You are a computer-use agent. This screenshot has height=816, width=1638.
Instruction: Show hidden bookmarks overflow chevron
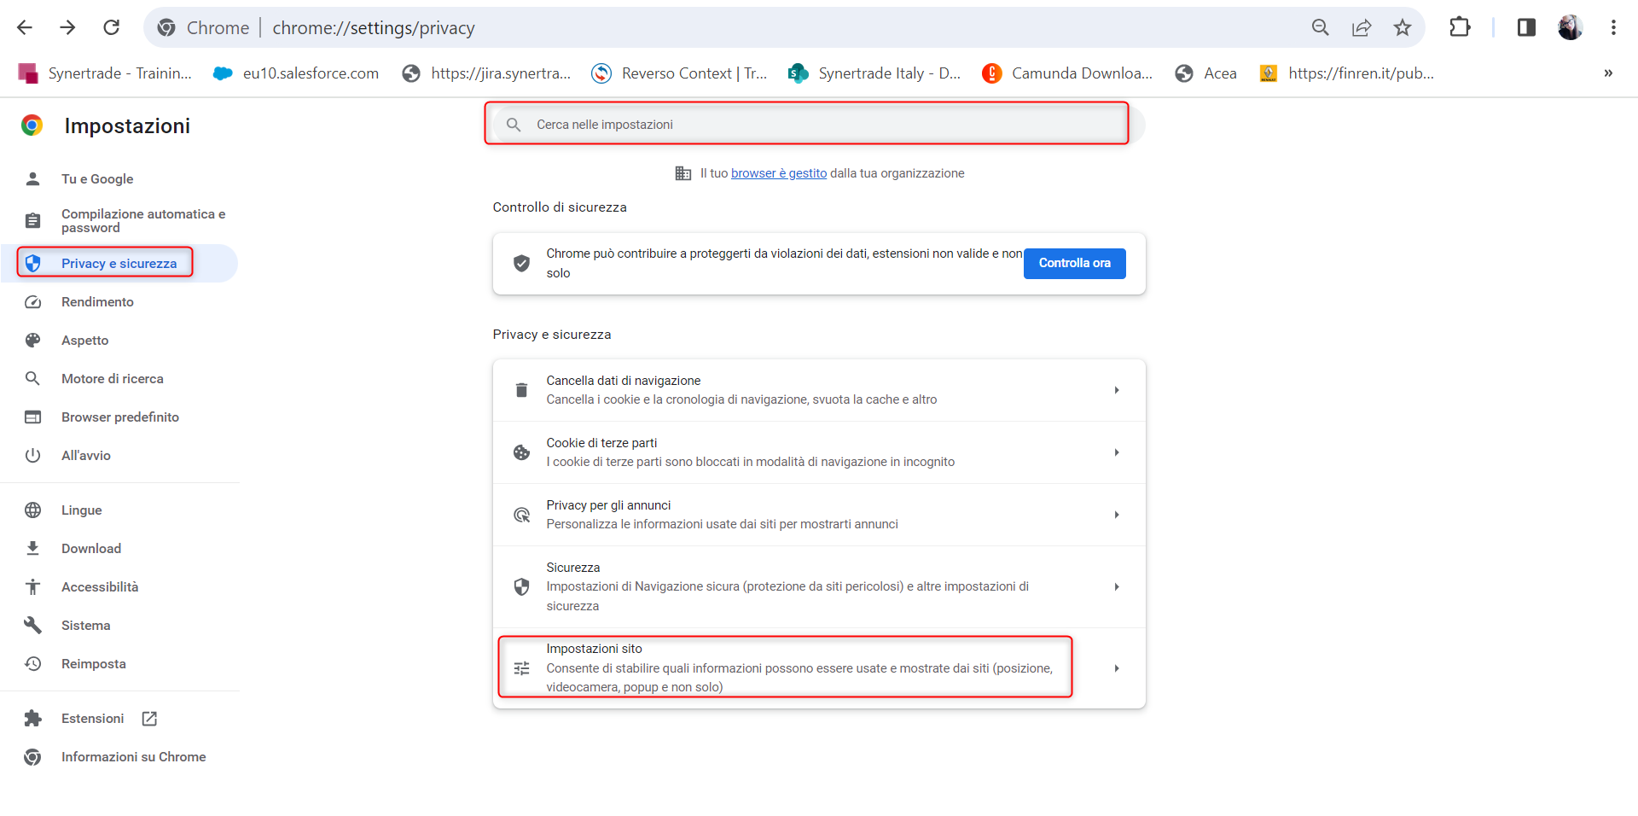point(1608,73)
